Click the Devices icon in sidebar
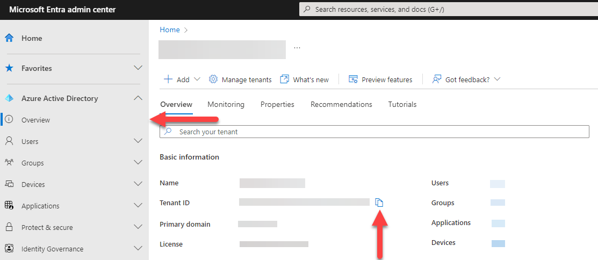This screenshot has height=260, width=598. coord(9,184)
